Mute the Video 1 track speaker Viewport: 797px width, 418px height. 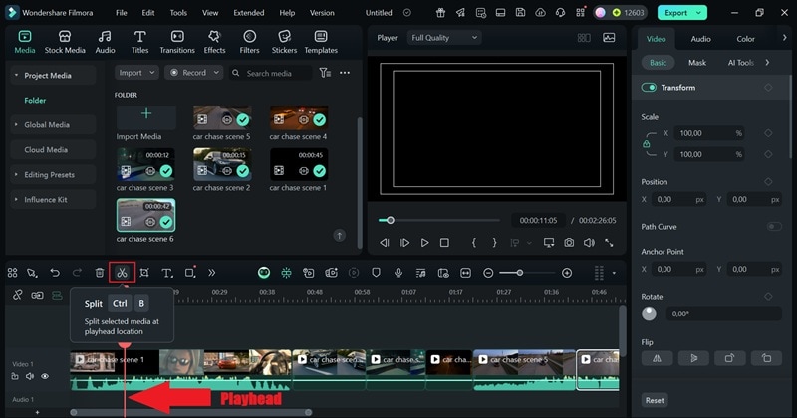[x=30, y=376]
